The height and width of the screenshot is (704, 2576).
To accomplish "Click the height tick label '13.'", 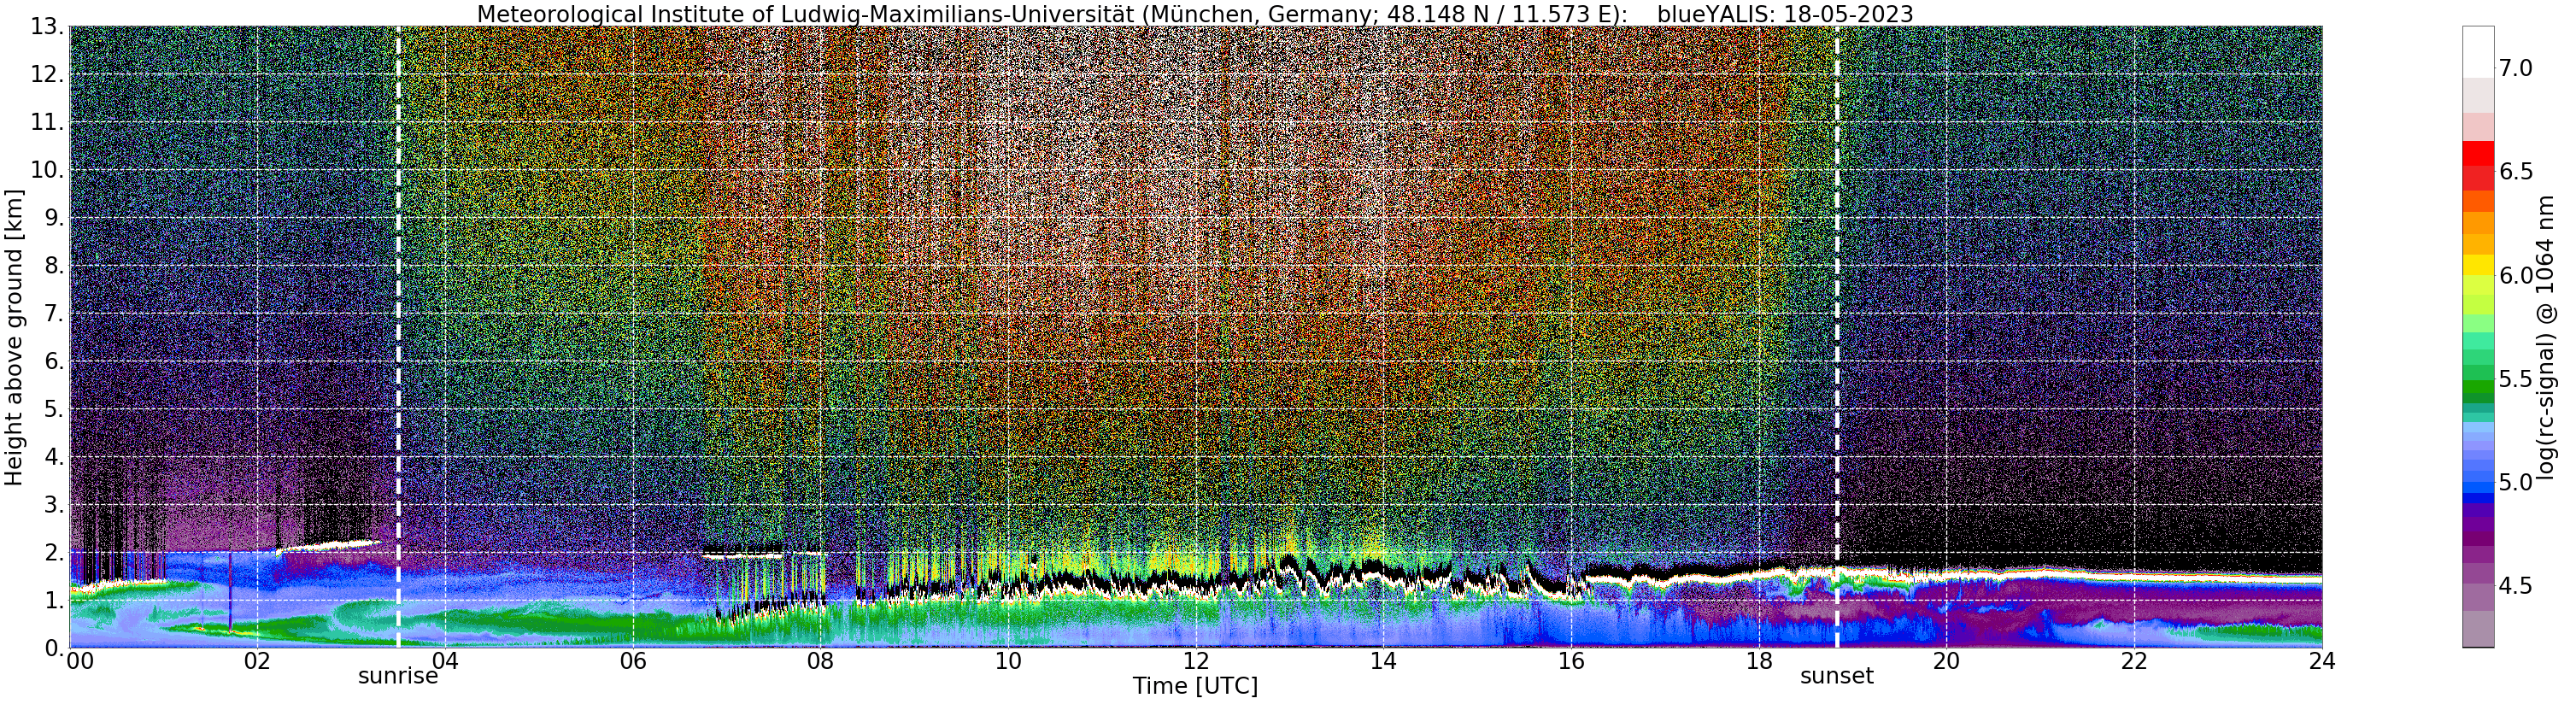I will (x=49, y=27).
